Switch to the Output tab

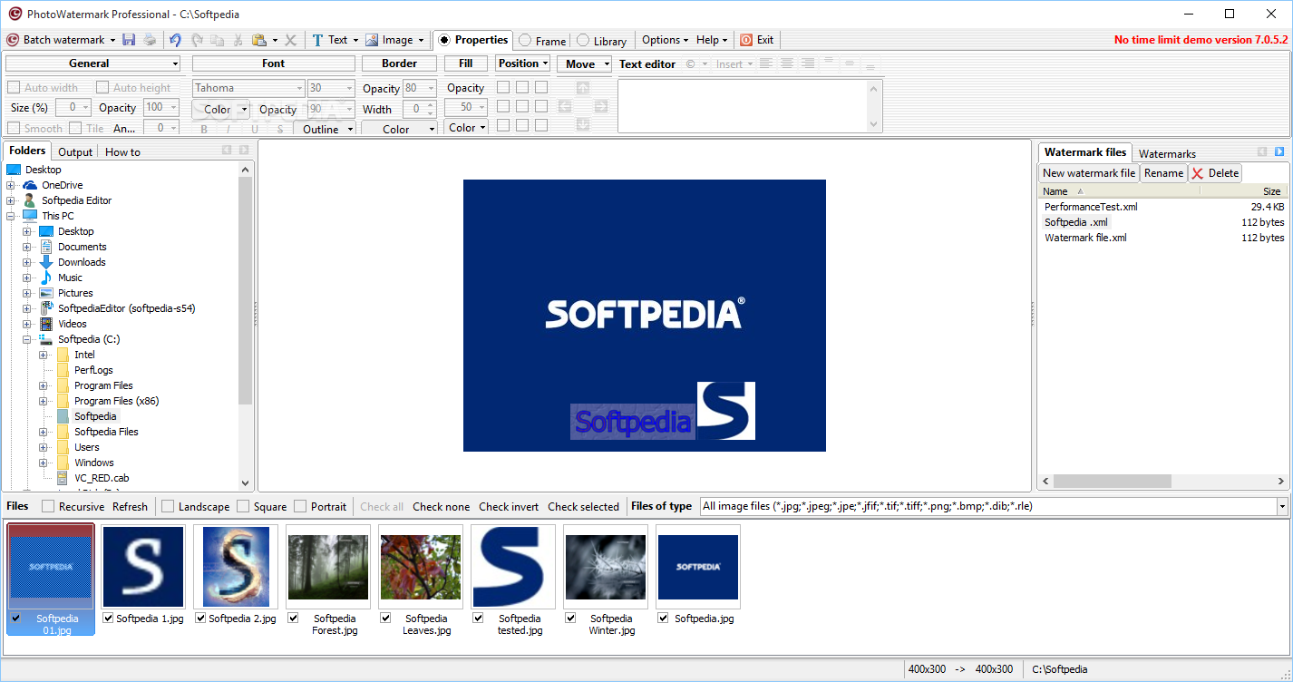[75, 152]
